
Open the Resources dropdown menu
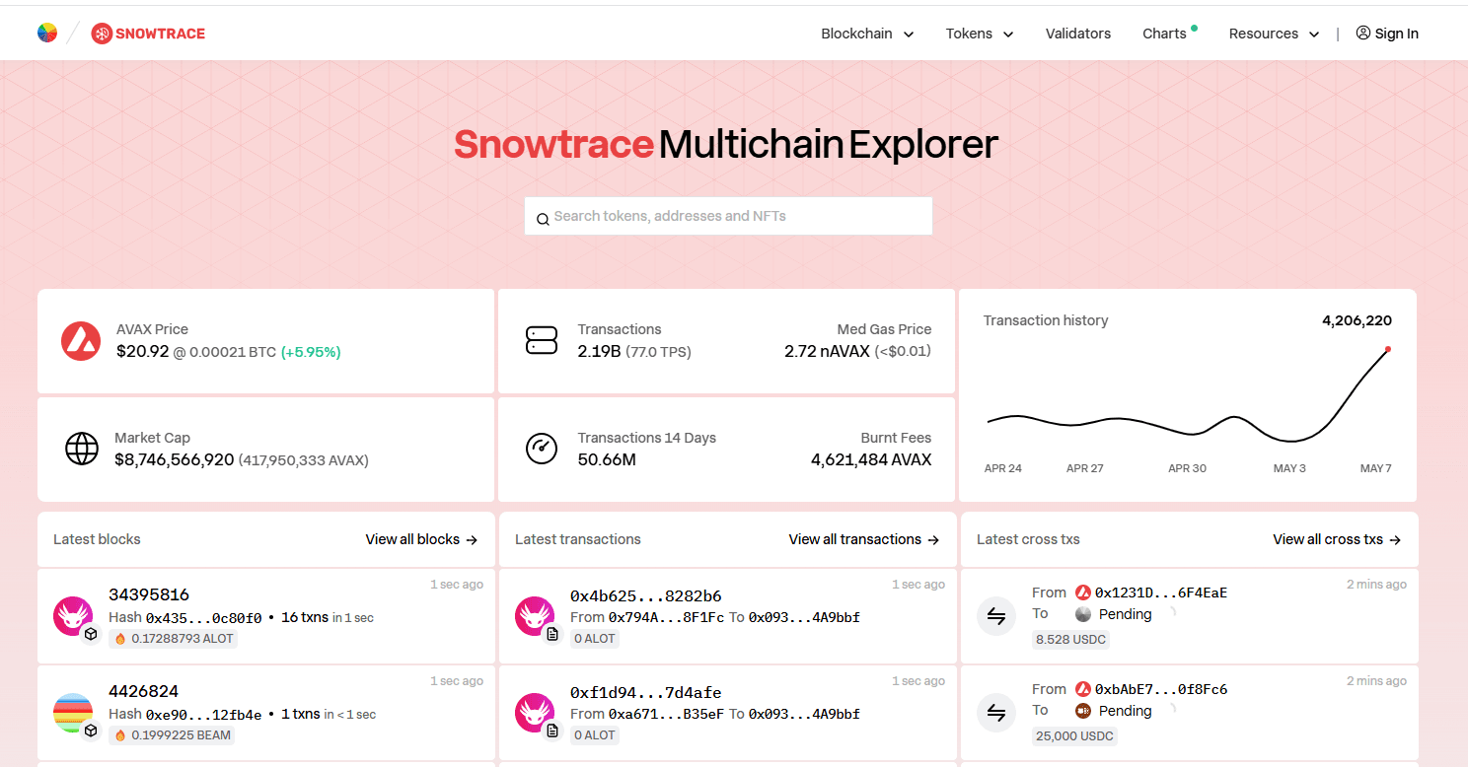1274,34
